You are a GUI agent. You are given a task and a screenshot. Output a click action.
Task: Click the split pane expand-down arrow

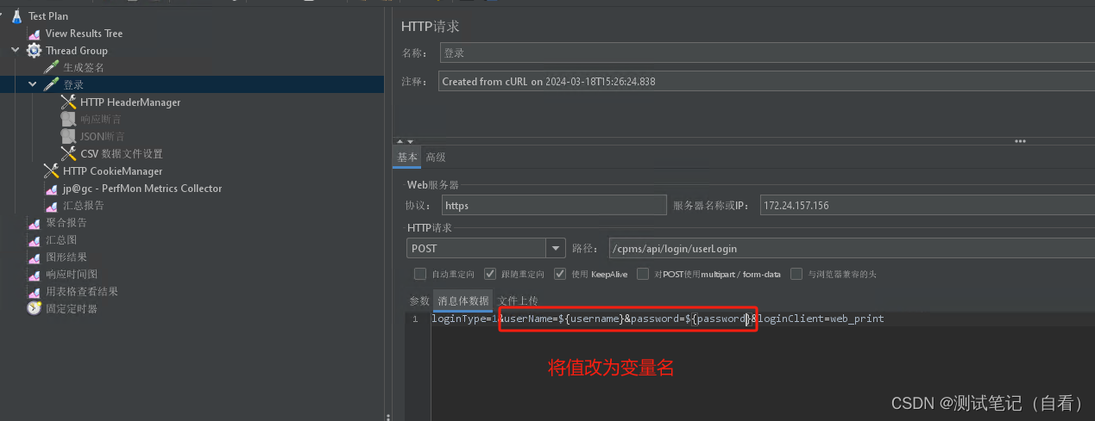pyautogui.click(x=410, y=141)
